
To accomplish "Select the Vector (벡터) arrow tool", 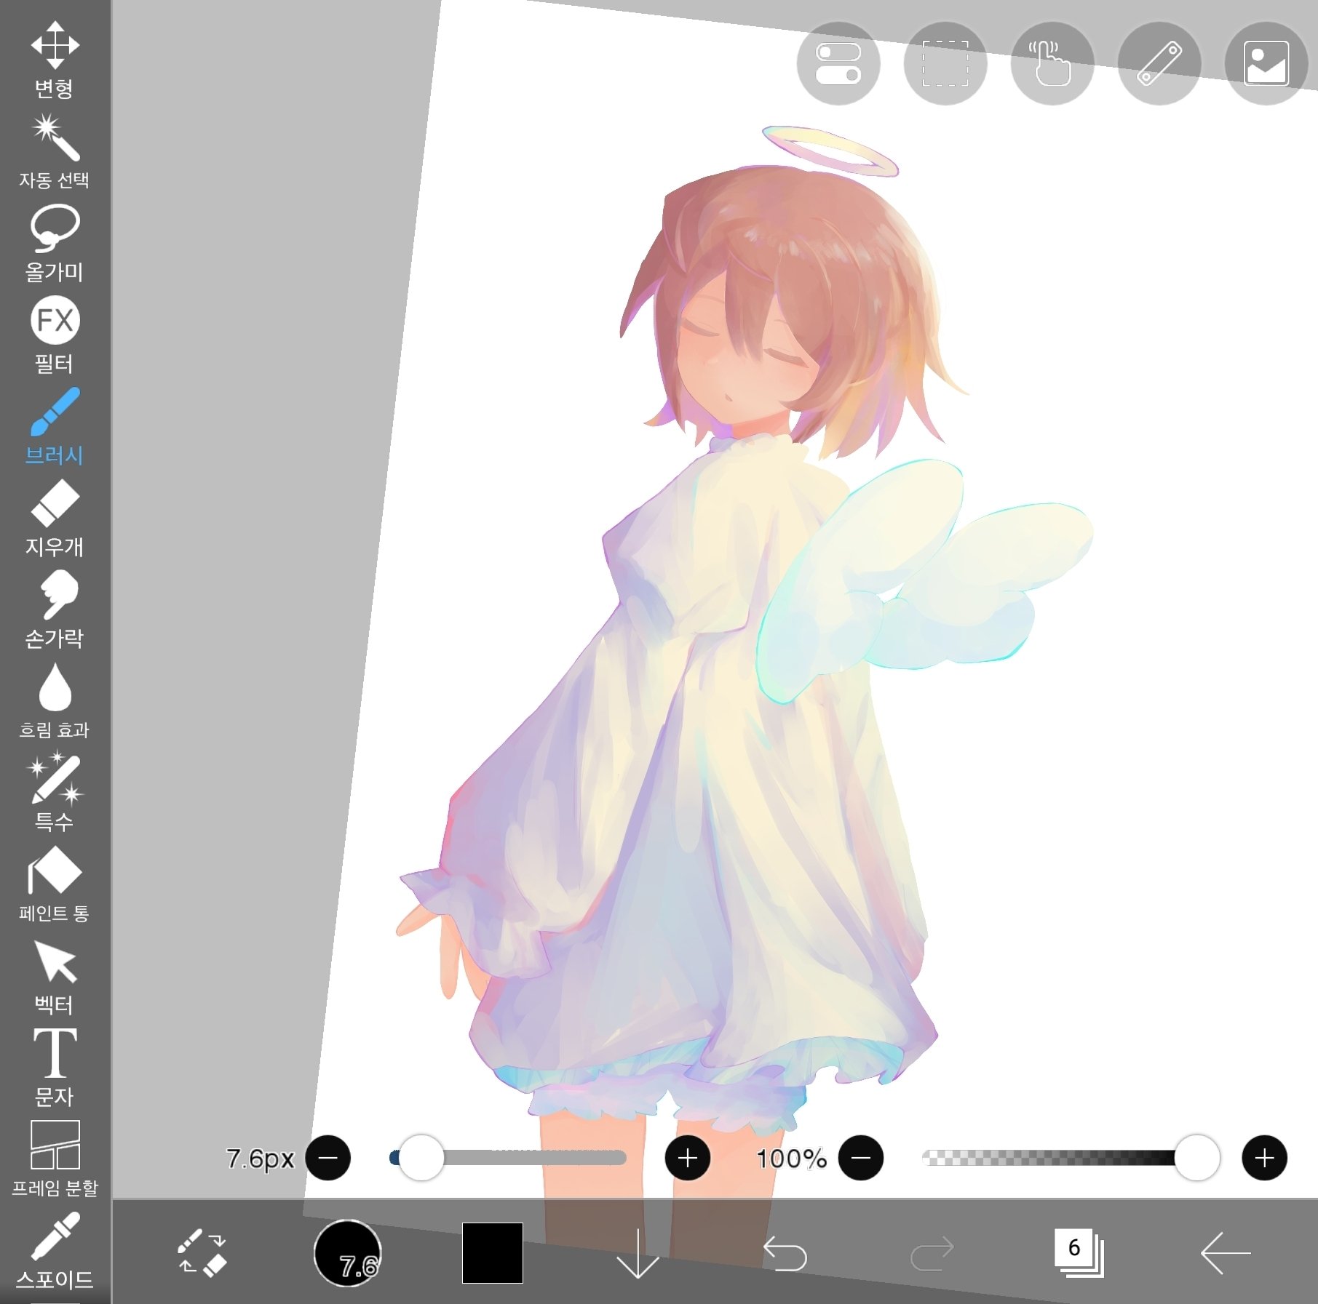I will point(55,976).
